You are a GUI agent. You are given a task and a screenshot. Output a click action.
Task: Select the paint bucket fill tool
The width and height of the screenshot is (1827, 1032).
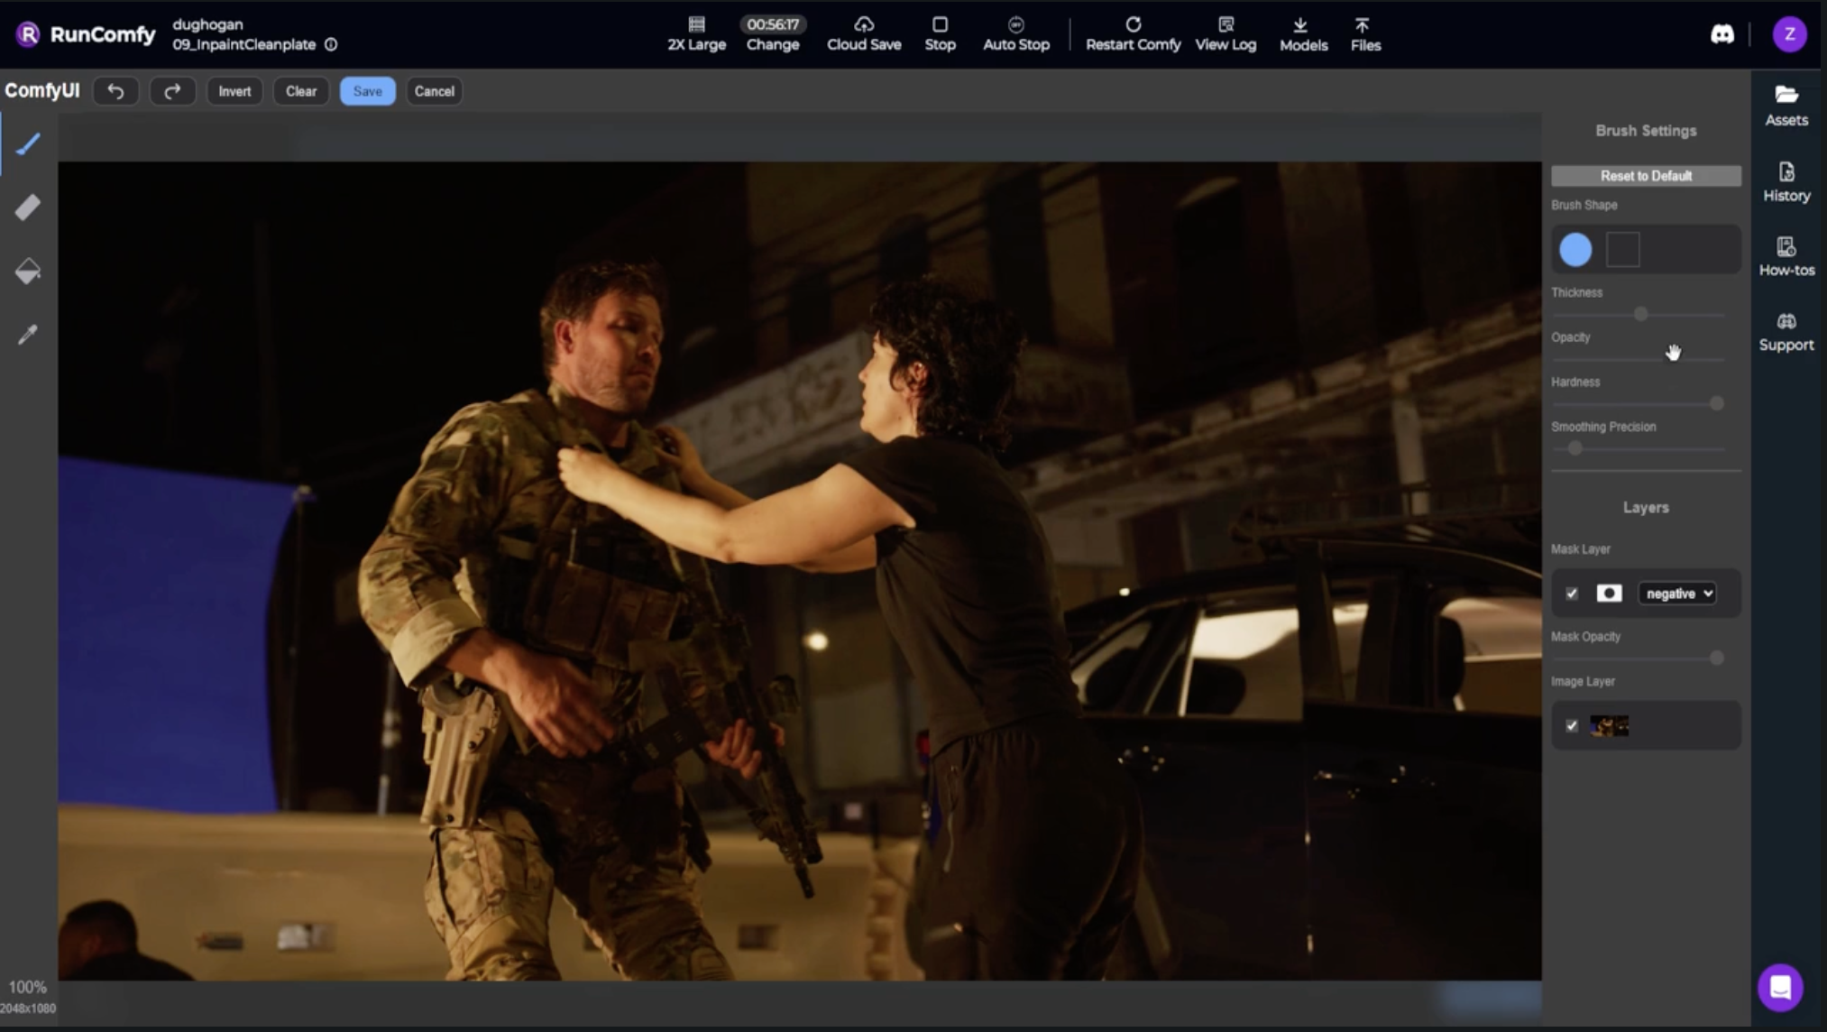click(28, 272)
